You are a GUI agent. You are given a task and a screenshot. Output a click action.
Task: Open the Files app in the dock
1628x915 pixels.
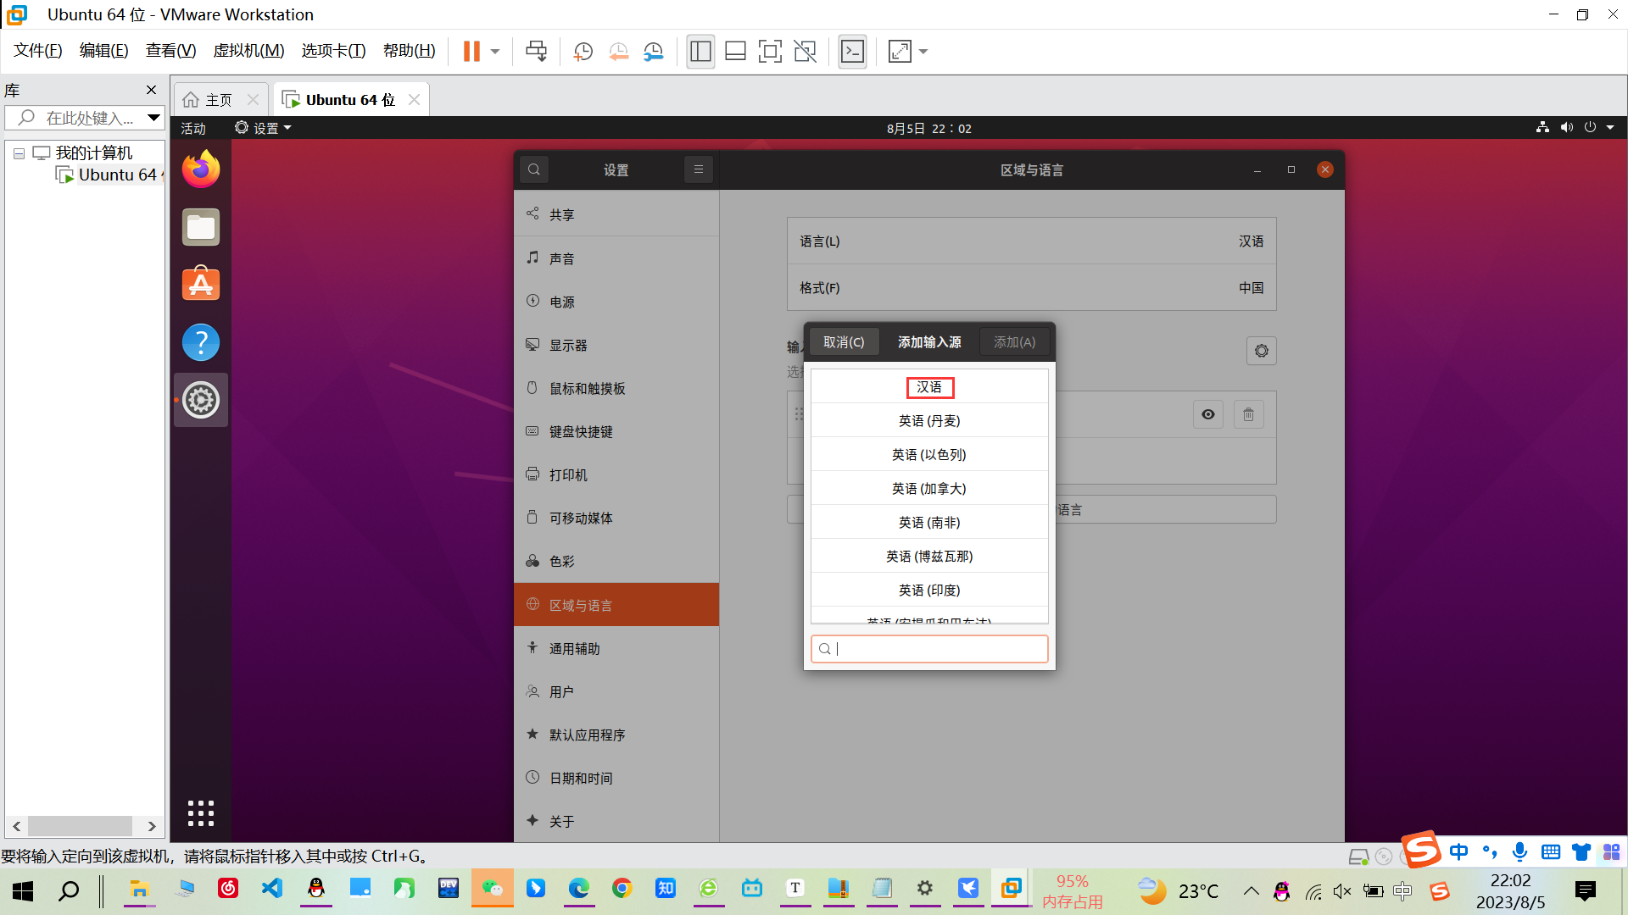[201, 227]
